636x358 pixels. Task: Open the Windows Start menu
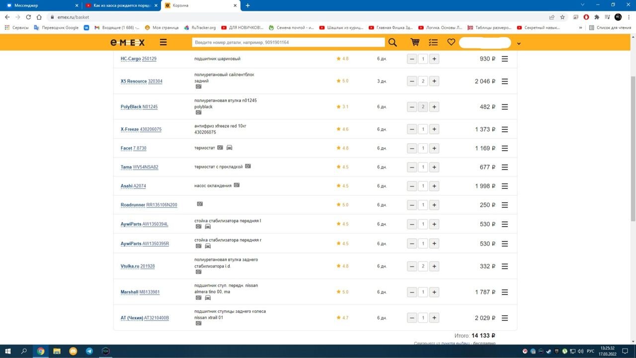[8, 351]
